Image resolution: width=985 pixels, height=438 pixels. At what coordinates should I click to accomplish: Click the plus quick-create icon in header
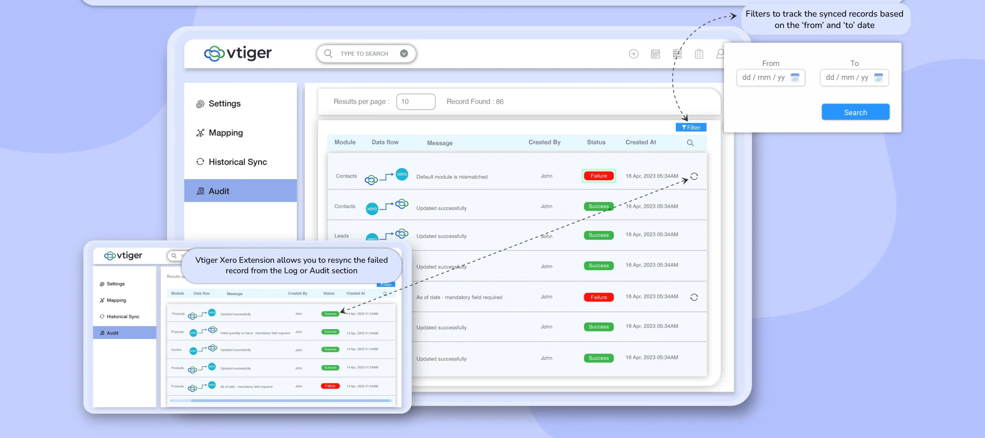633,54
